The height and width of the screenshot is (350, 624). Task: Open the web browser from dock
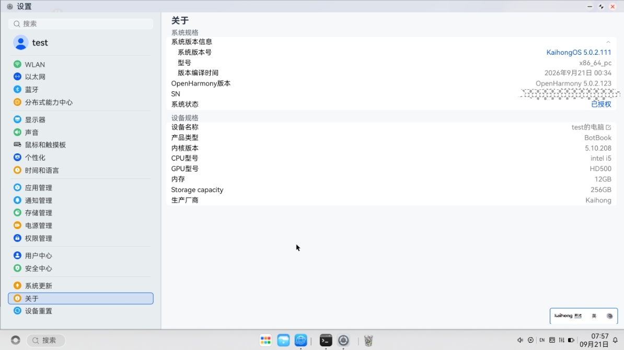point(301,341)
